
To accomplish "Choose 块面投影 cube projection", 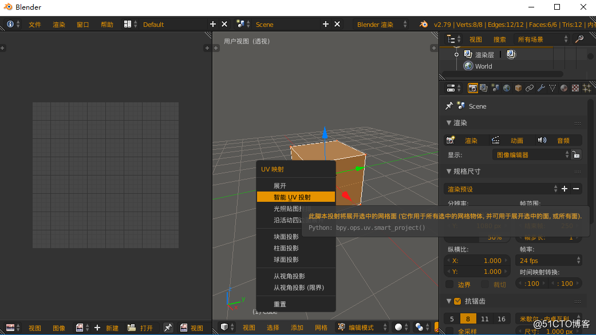I will pos(296,237).
